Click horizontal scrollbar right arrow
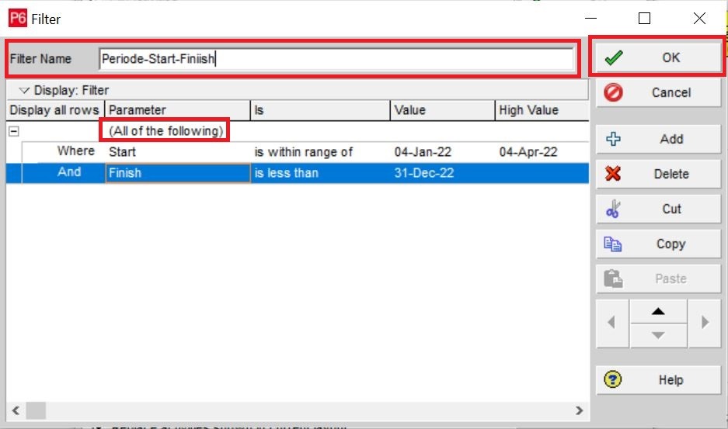The width and height of the screenshot is (728, 429). [579, 410]
